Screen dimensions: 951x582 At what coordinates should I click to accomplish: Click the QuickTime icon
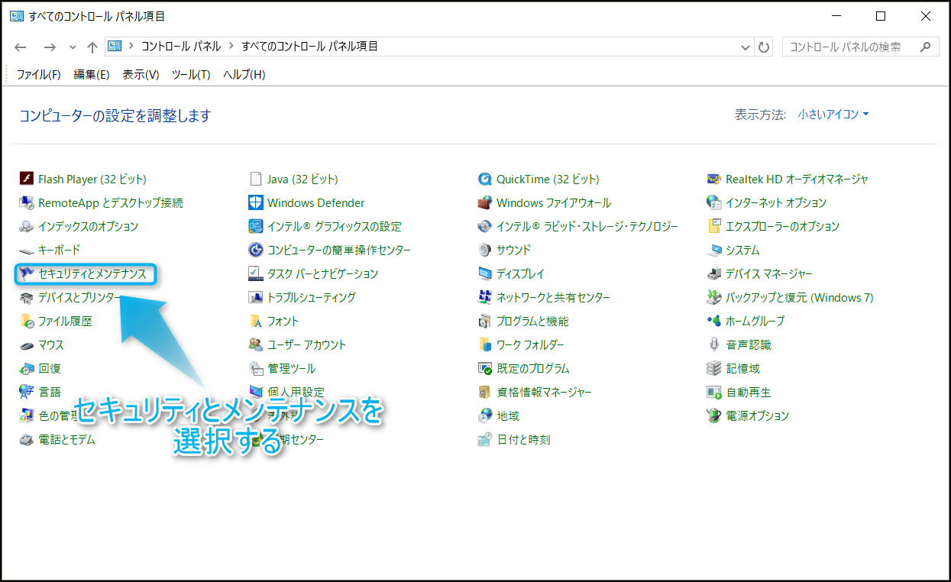pyautogui.click(x=485, y=179)
